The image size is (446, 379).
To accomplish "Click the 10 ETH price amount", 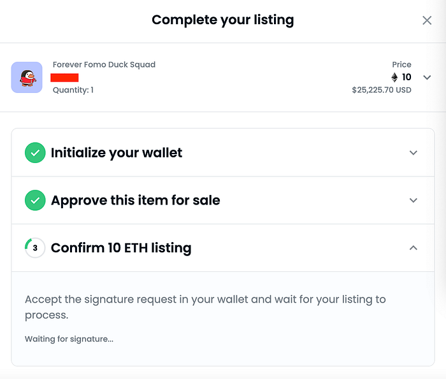I will coord(406,77).
